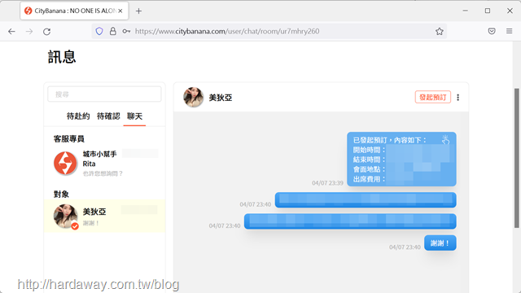Reload the current page

pos(47,31)
